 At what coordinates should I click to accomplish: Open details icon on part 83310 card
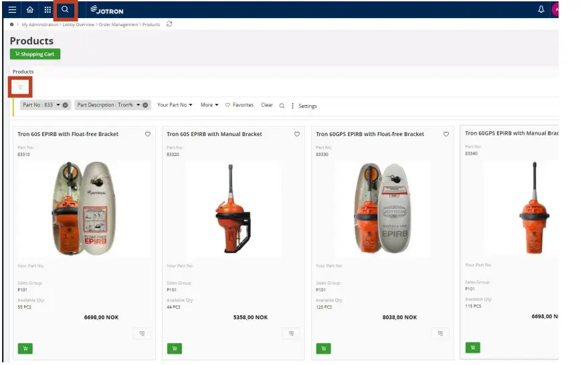click(142, 334)
